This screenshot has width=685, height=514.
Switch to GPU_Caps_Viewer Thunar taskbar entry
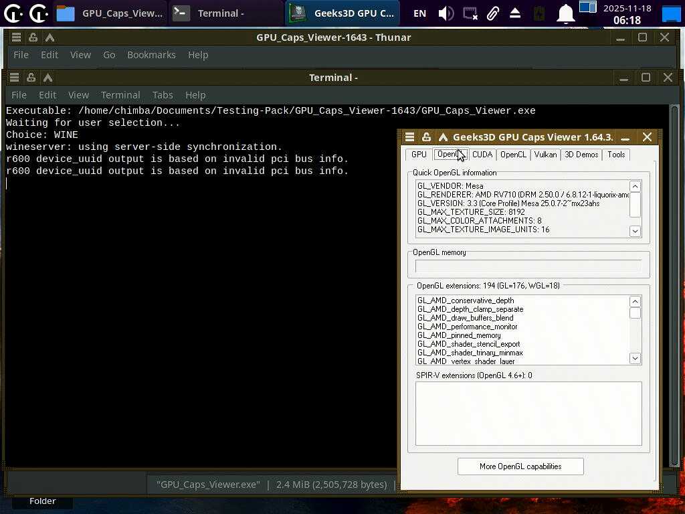[110, 13]
